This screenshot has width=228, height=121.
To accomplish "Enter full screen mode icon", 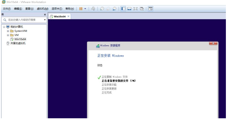I will pyautogui.click(x=135, y=8).
